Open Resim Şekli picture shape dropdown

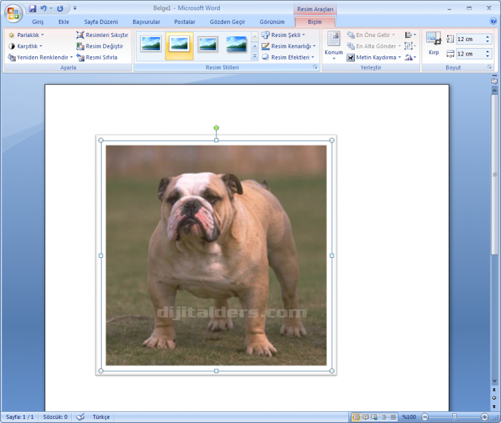tap(283, 35)
